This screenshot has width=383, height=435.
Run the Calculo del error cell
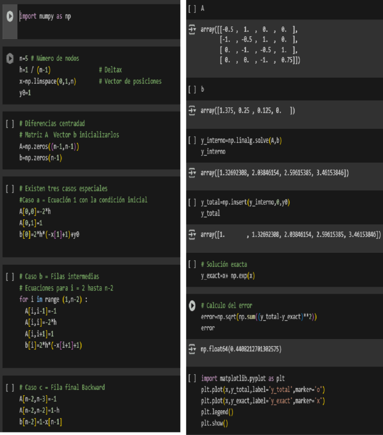[x=192, y=306]
